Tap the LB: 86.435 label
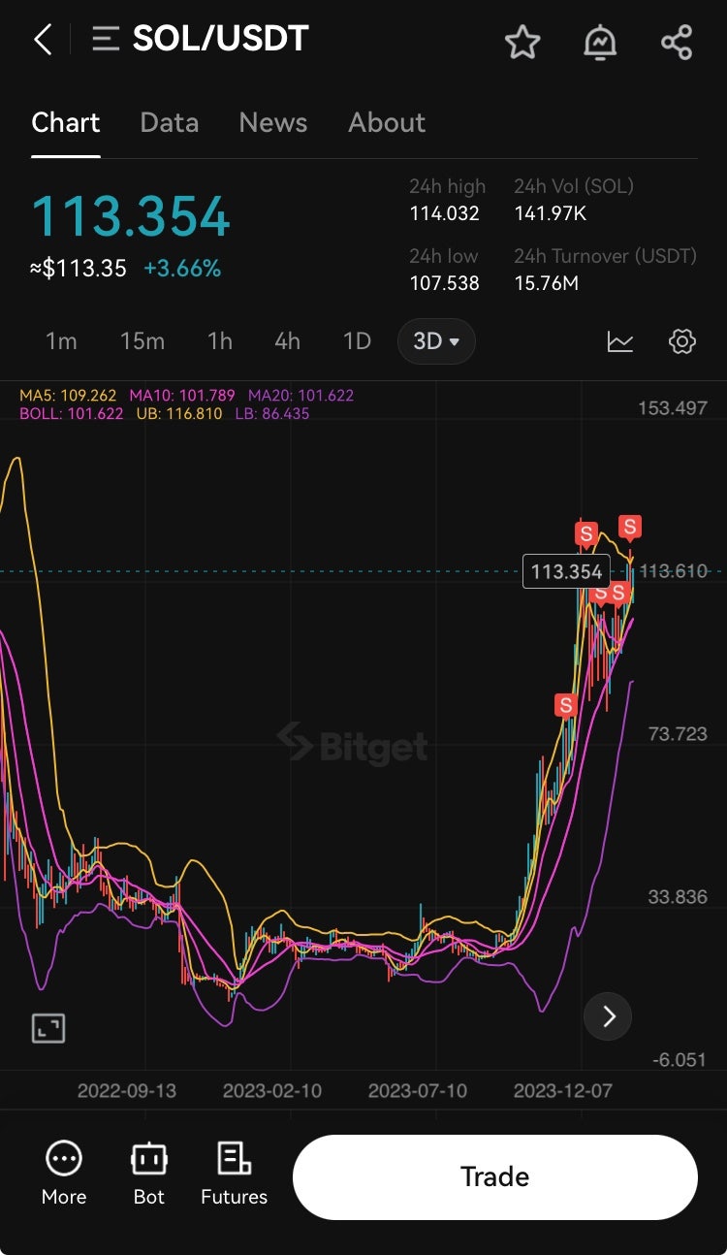The image size is (727, 1255). 272,414
